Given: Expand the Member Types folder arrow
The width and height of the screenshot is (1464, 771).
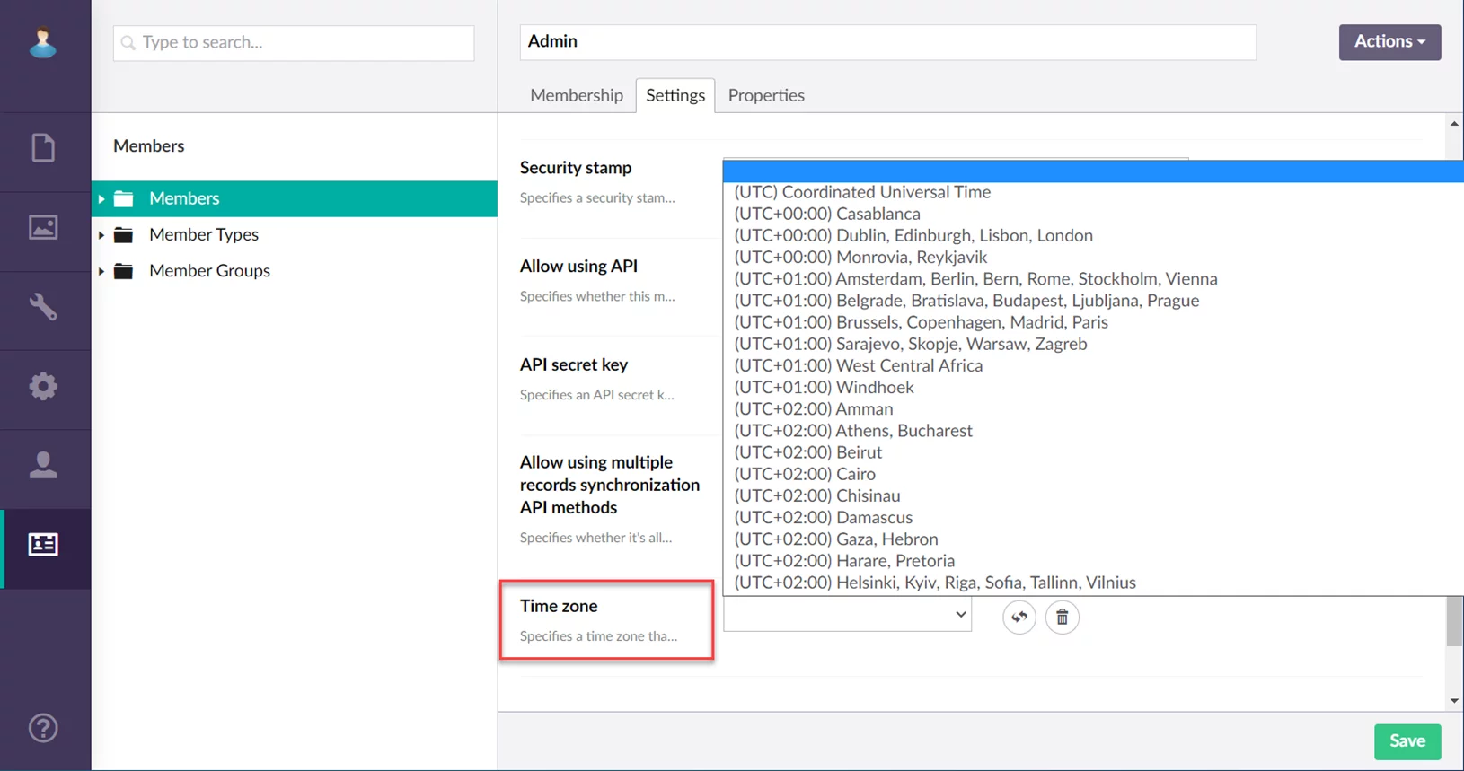Looking at the screenshot, I should point(101,235).
